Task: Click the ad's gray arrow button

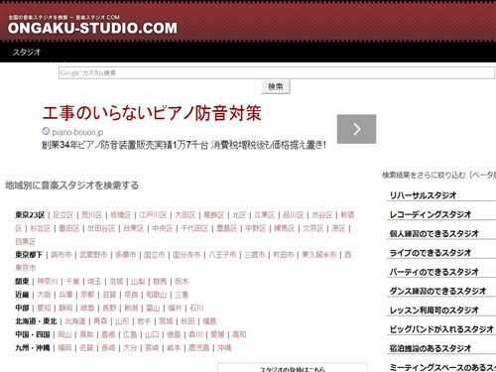Action: point(356,129)
